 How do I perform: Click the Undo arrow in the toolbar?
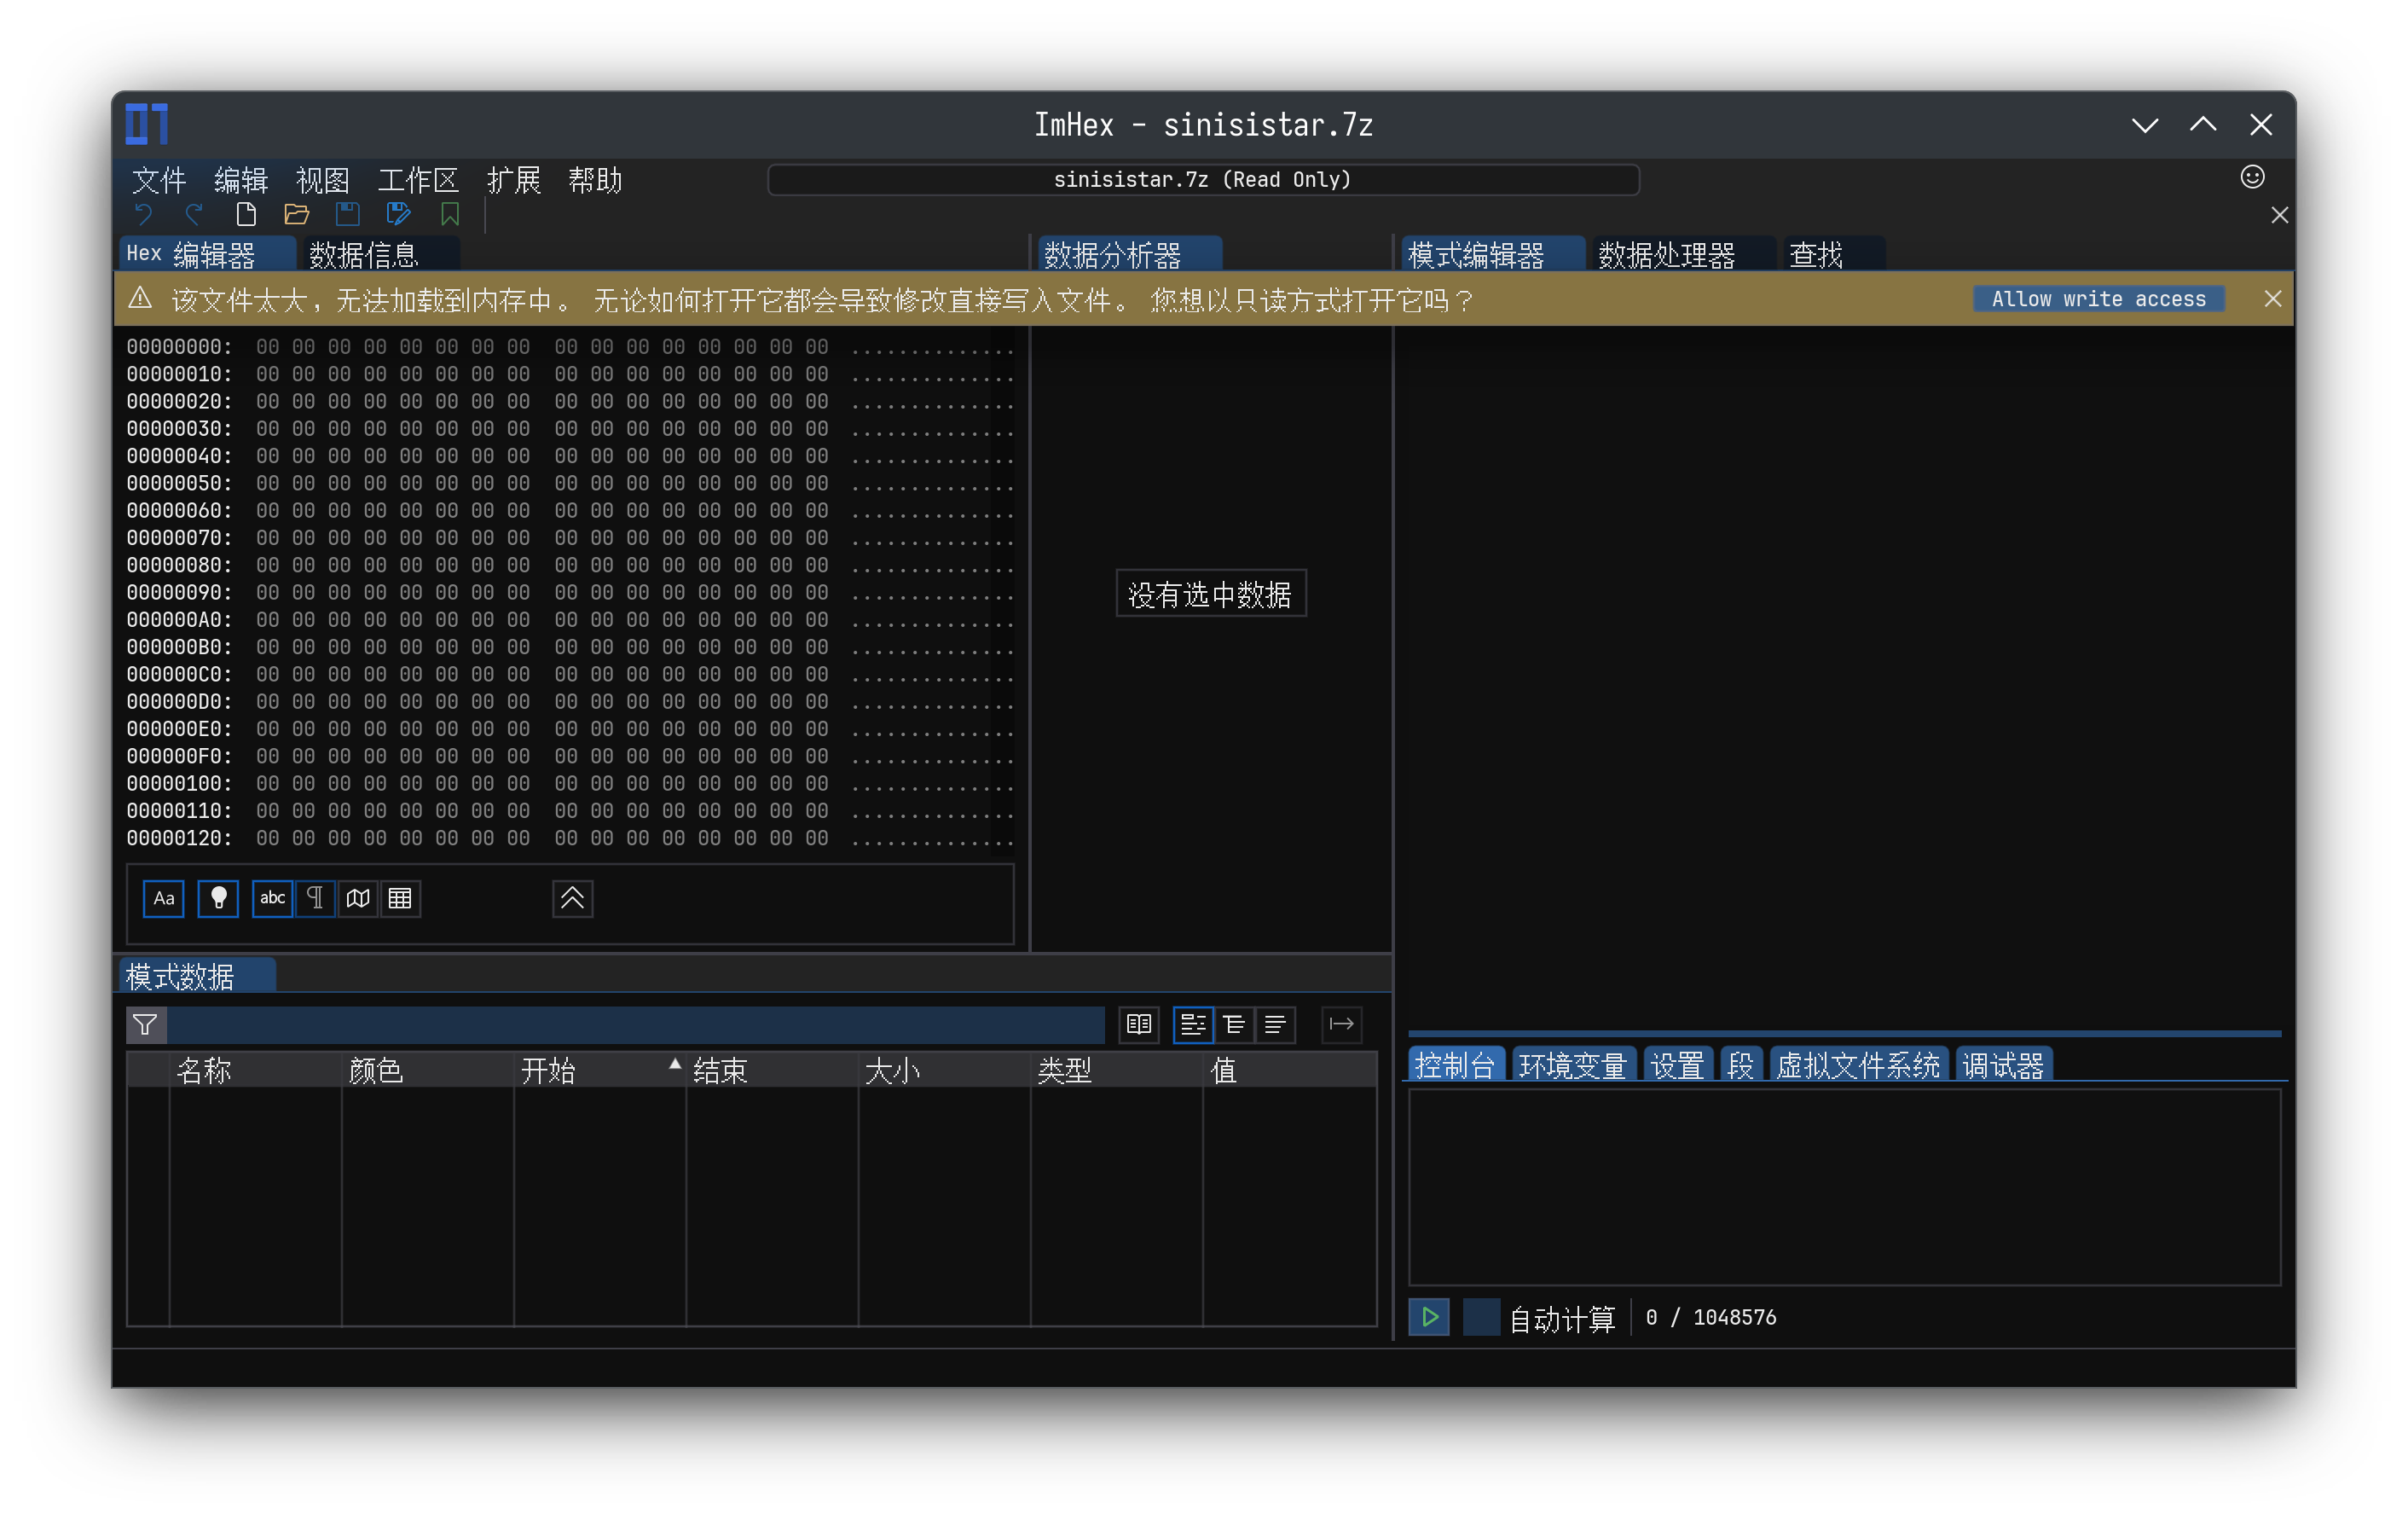pos(144,214)
